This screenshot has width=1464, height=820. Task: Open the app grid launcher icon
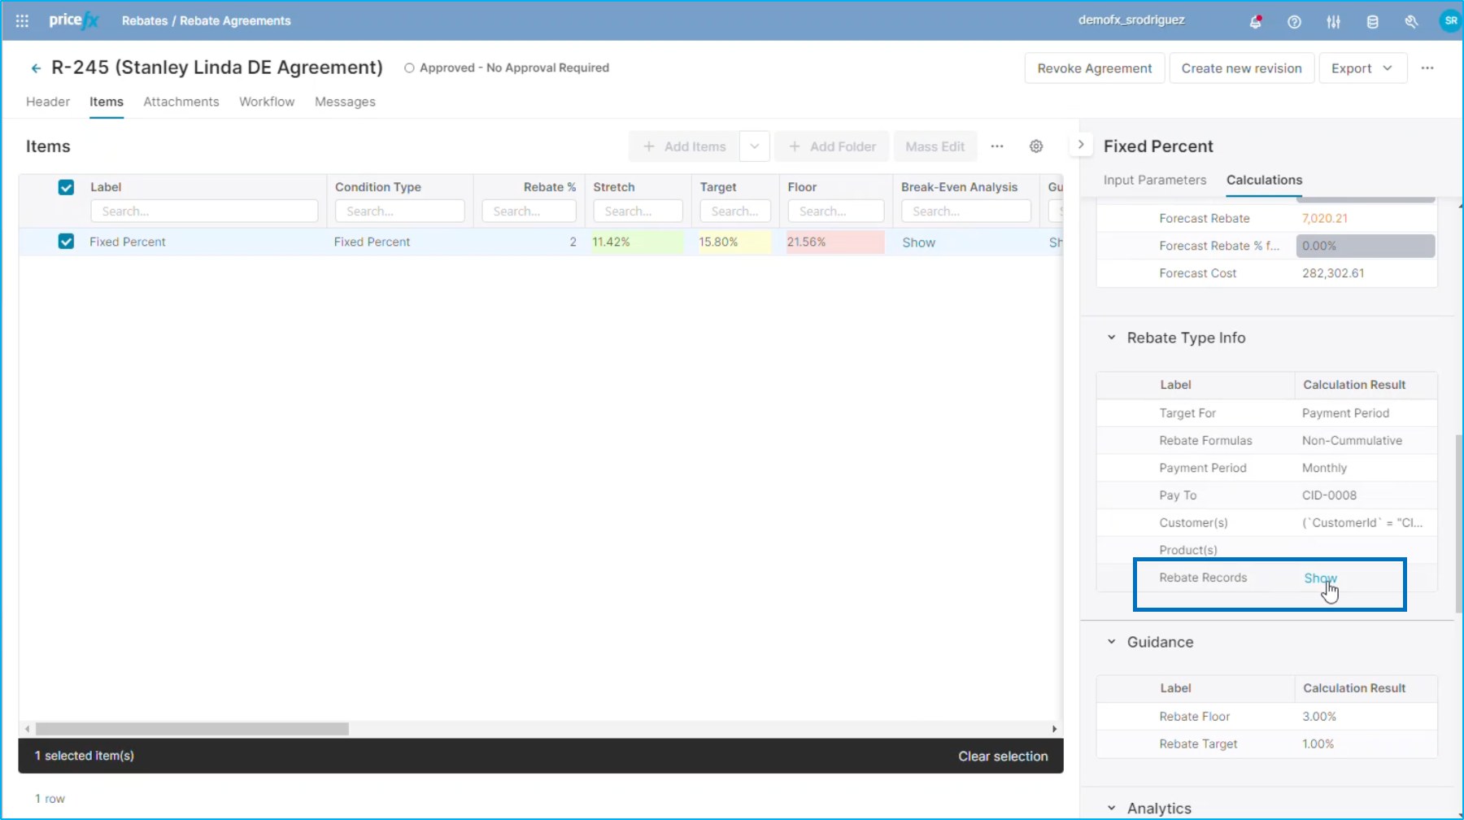(22, 21)
